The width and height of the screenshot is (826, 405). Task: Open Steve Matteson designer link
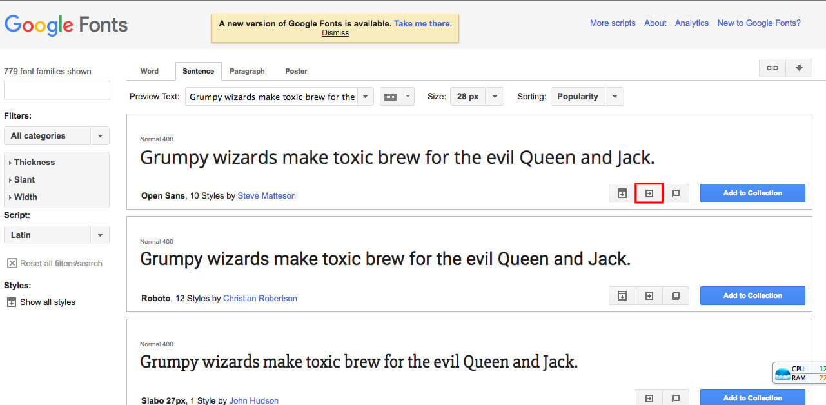[x=267, y=196]
